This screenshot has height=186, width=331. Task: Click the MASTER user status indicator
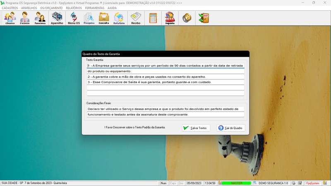coord(236,183)
